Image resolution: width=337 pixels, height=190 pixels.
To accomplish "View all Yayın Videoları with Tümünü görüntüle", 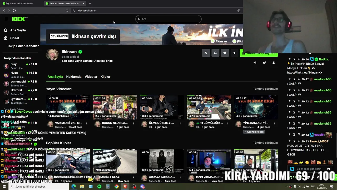I will [x=265, y=89].
